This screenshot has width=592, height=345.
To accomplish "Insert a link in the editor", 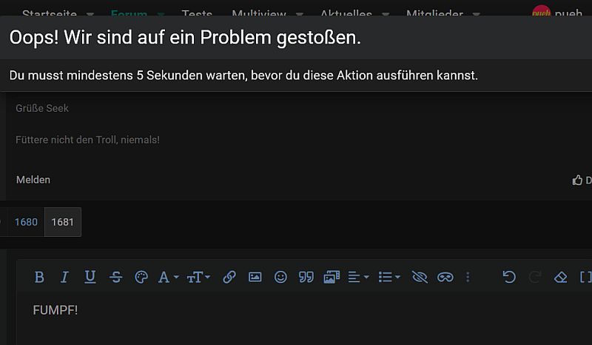I will pyautogui.click(x=229, y=277).
